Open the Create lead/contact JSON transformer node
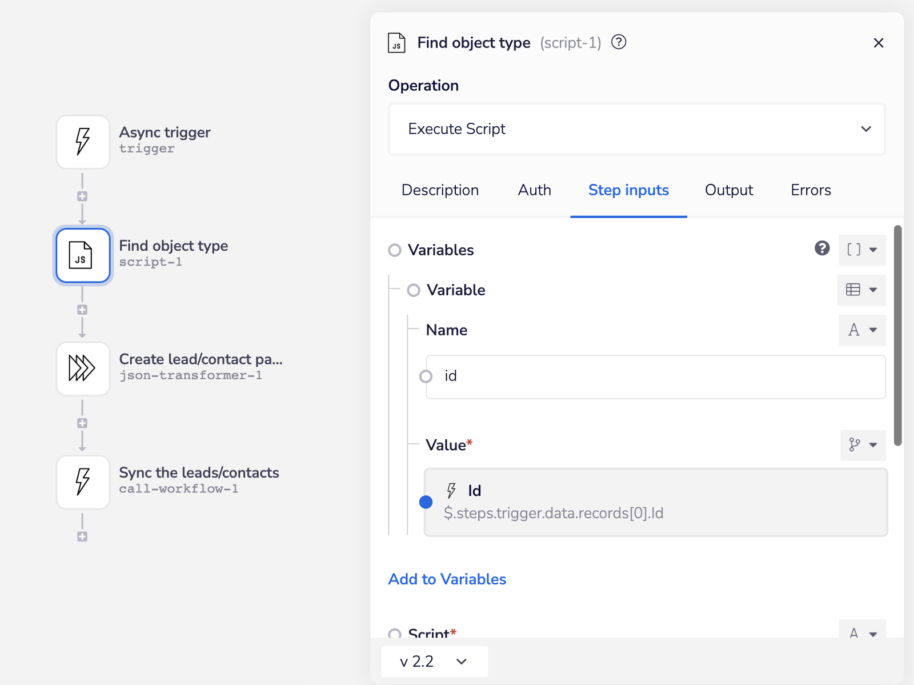The image size is (914, 685). click(x=83, y=368)
